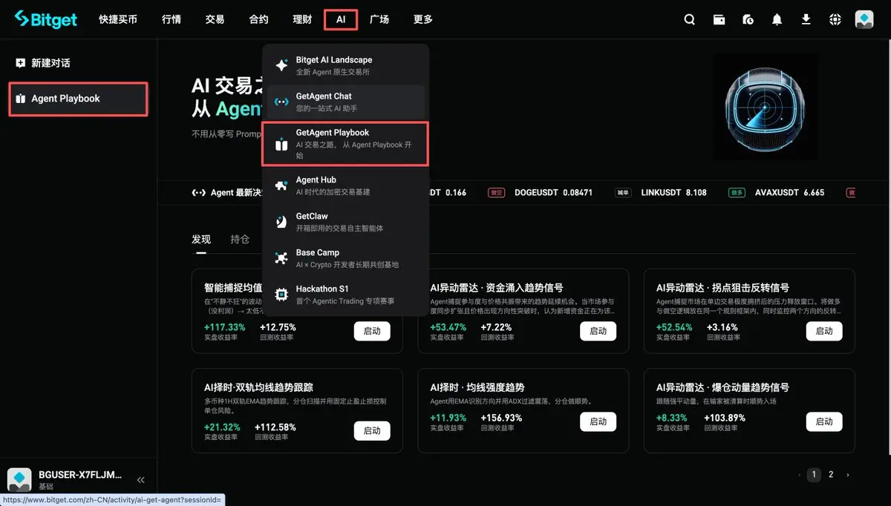Image resolution: width=891 pixels, height=506 pixels.
Task: Launch 均线强度趋势 strategy
Action: click(598, 421)
